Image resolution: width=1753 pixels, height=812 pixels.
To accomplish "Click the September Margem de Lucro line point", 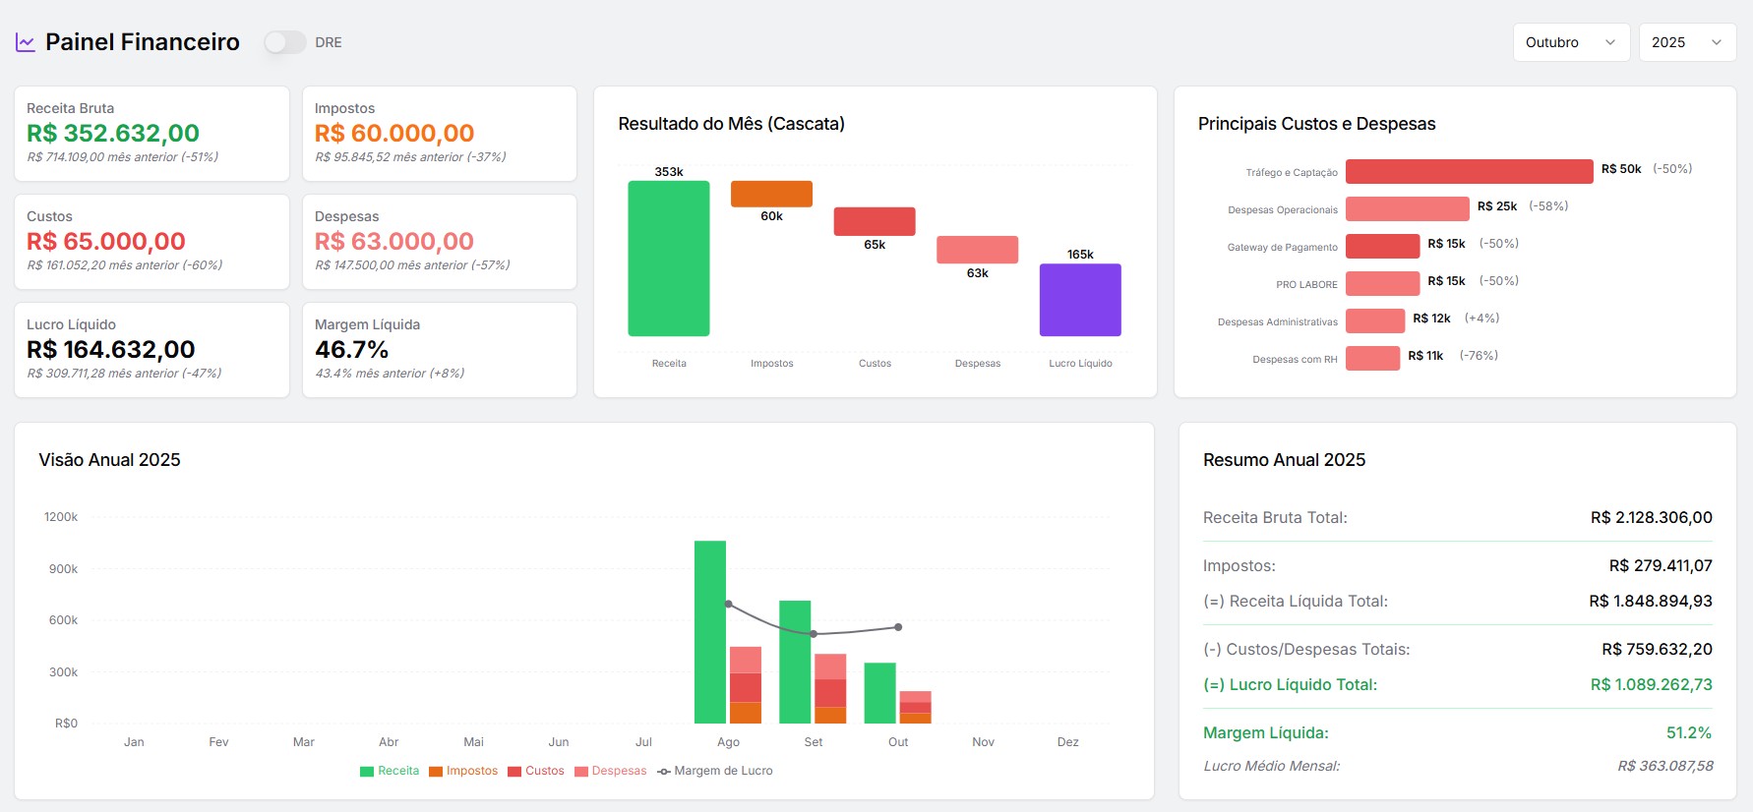I will click(814, 634).
